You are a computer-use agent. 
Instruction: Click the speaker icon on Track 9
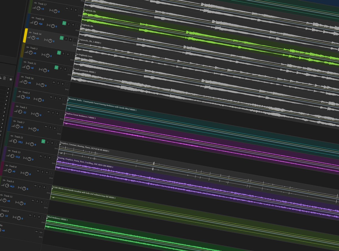click(1, 214)
